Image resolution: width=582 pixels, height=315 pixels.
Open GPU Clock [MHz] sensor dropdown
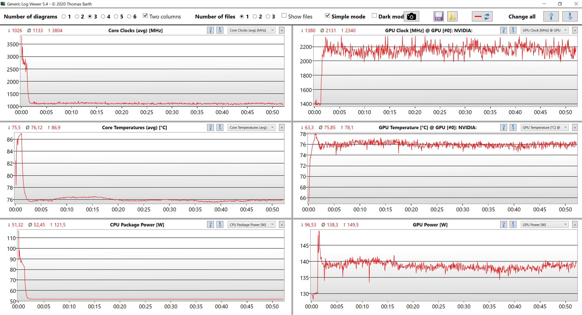[x=544, y=30]
